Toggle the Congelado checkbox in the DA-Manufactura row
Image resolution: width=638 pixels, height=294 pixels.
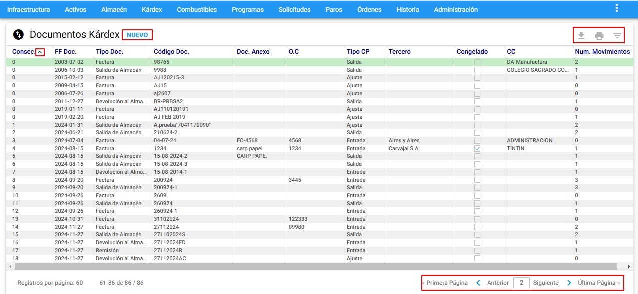point(477,62)
